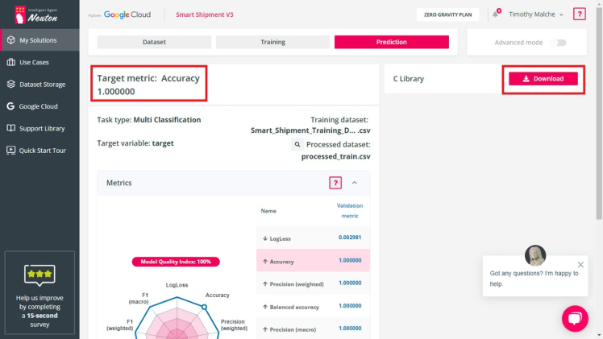The image size is (603, 339).
Task: Toggle Advanced mode switch
Action: (x=557, y=42)
